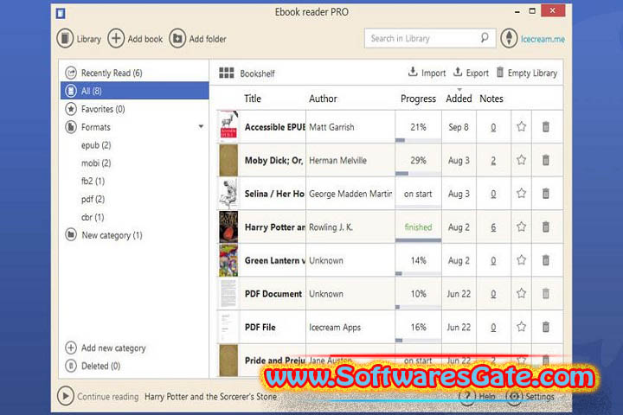Image resolution: width=623 pixels, height=415 pixels.
Task: Toggle sort arrow above Added column
Action: coord(459,90)
